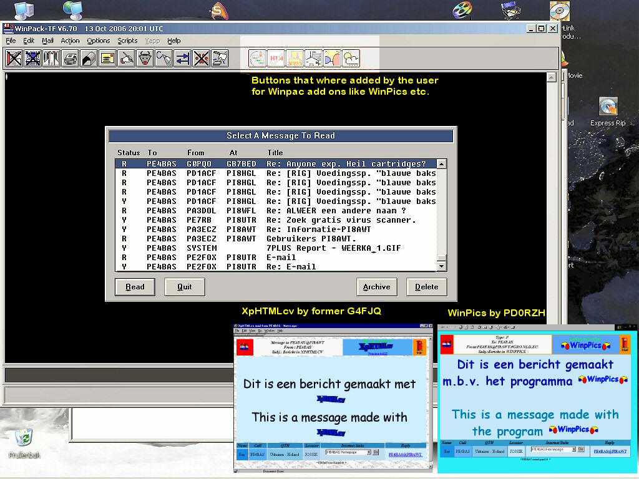Open the globe network desktop icon
Image resolution: width=639 pixels, height=479 pixels.
click(x=74, y=10)
